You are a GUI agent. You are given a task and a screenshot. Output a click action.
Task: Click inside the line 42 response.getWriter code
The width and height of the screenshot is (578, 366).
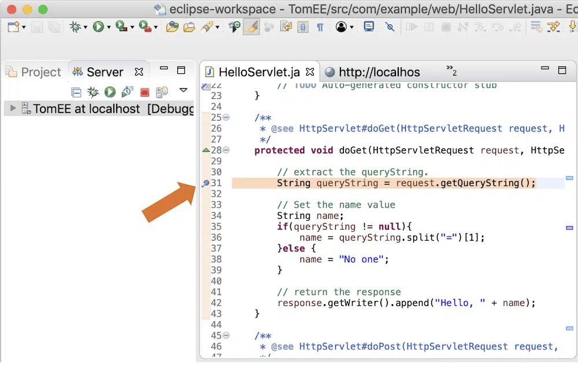coord(347,303)
